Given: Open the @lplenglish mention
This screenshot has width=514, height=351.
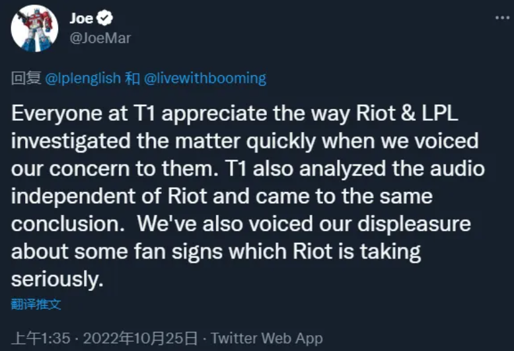Looking at the screenshot, I should click(x=83, y=79).
